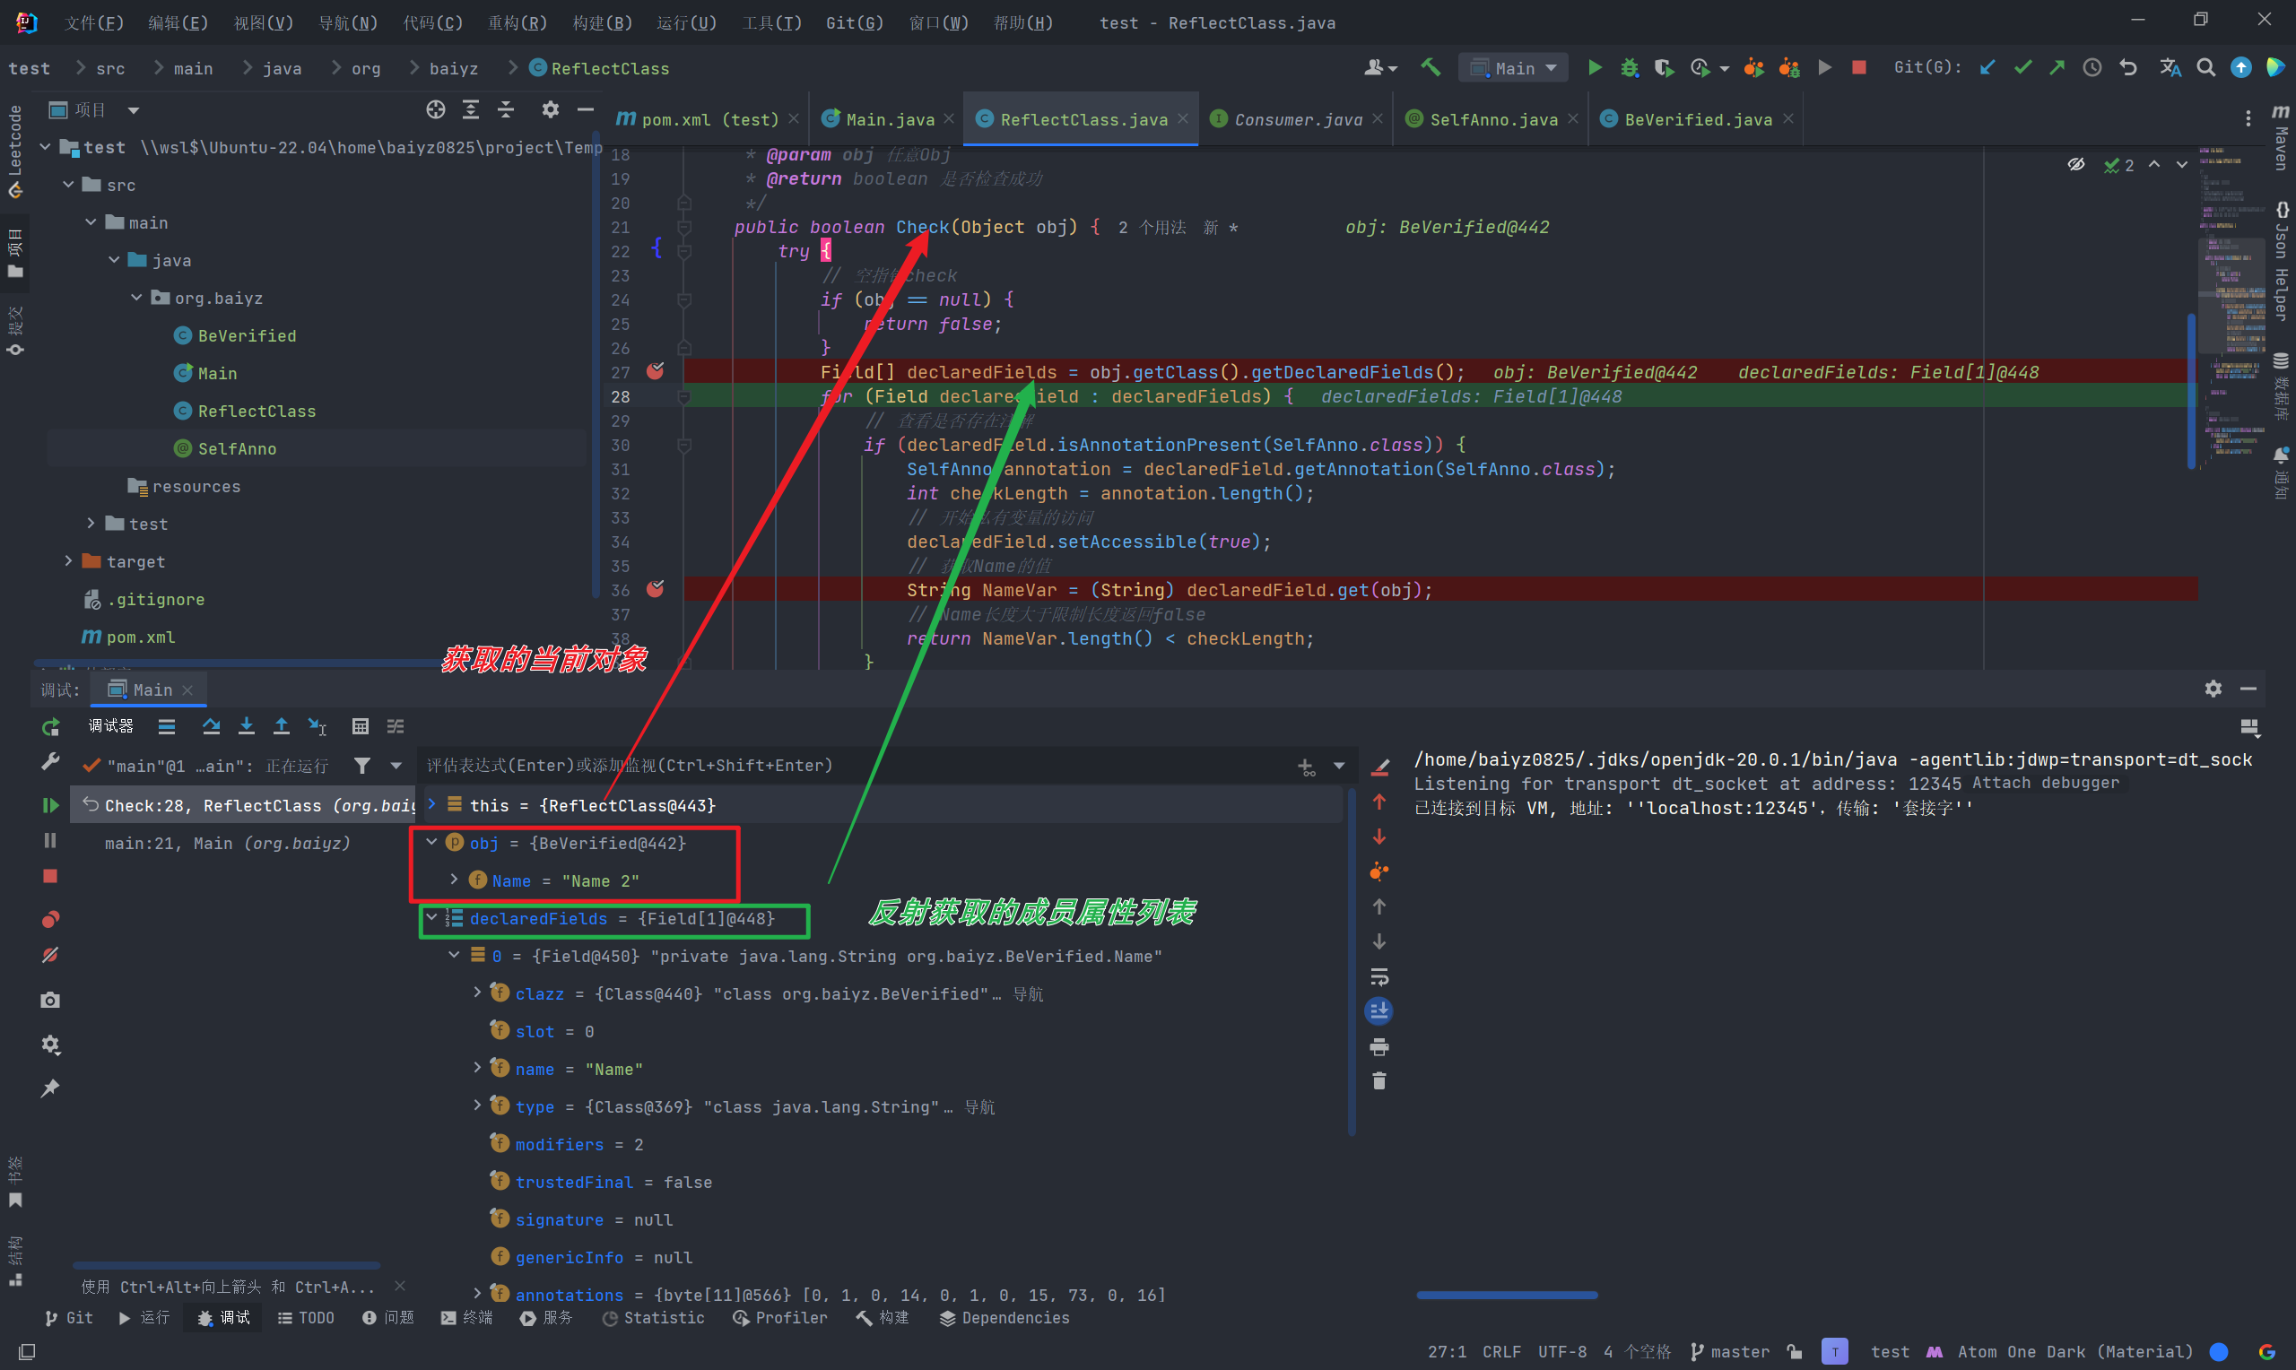This screenshot has height=1370, width=2296.
Task: Expand the clazz field node
Action: (x=477, y=993)
